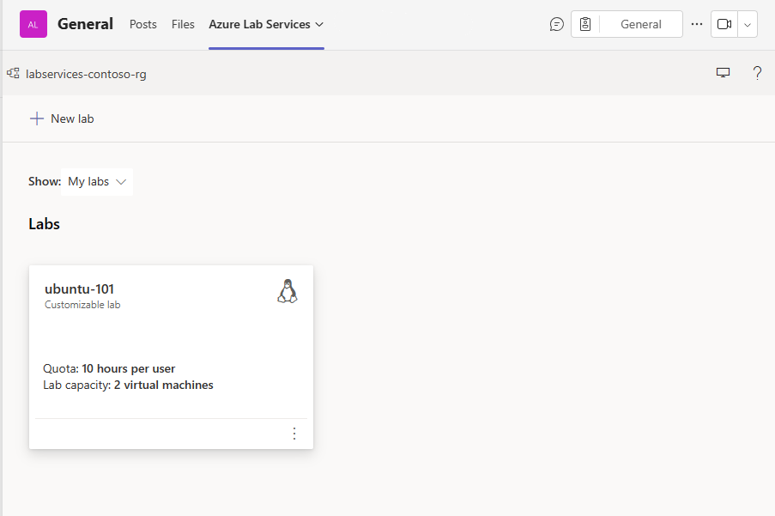Viewport: 775px width, 516px height.
Task: Switch to the Files tab
Action: tap(183, 24)
